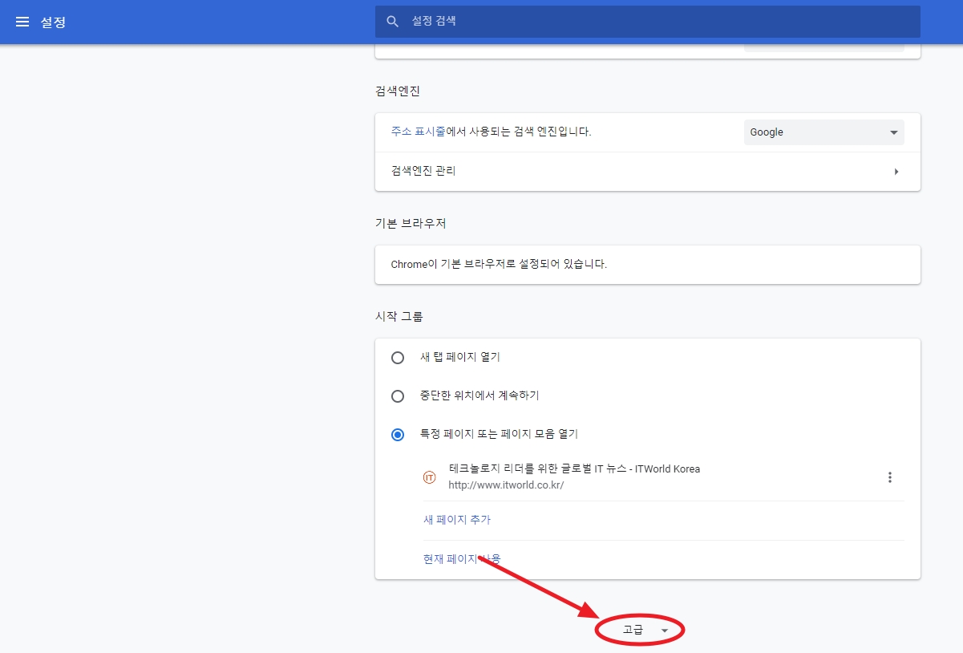Expand the 고급 advanced settings label
The height and width of the screenshot is (653, 963).
pos(633,631)
